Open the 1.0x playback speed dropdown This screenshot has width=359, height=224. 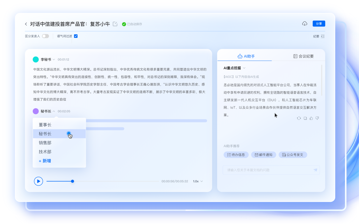click(x=198, y=181)
